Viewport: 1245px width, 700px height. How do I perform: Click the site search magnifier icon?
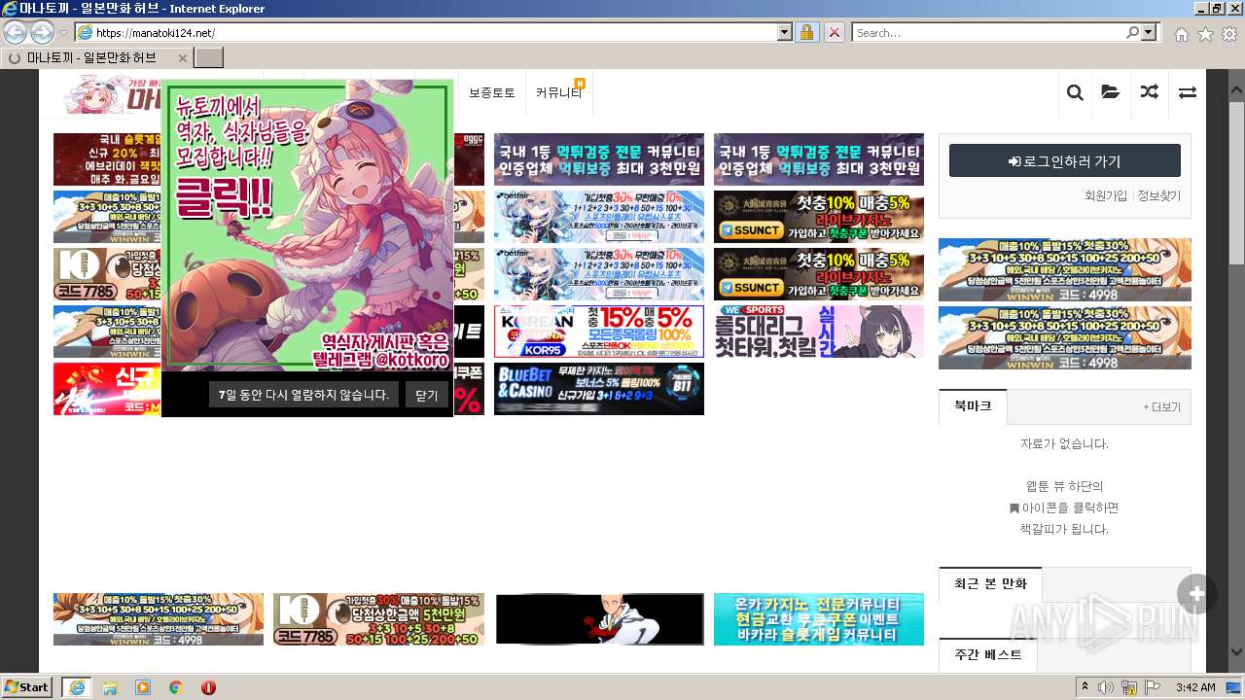point(1075,92)
